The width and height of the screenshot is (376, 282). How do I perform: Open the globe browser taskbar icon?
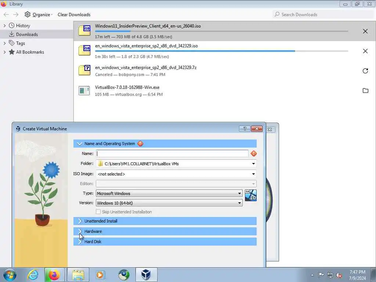[x=124, y=275]
